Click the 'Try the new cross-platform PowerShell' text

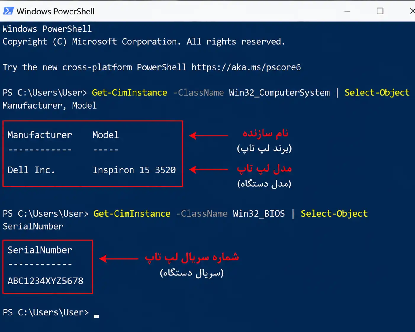(x=94, y=67)
